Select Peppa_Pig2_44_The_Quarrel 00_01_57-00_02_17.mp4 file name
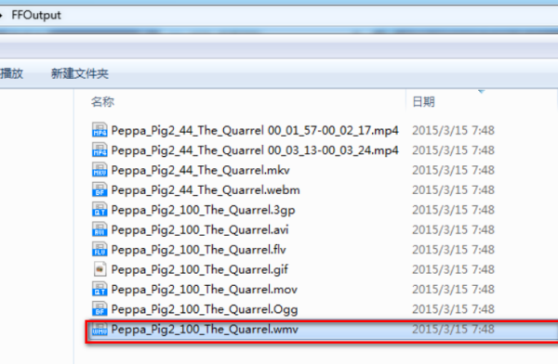This screenshot has width=558, height=364. pyautogui.click(x=255, y=130)
